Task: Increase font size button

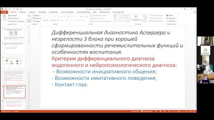Action: 62,16
